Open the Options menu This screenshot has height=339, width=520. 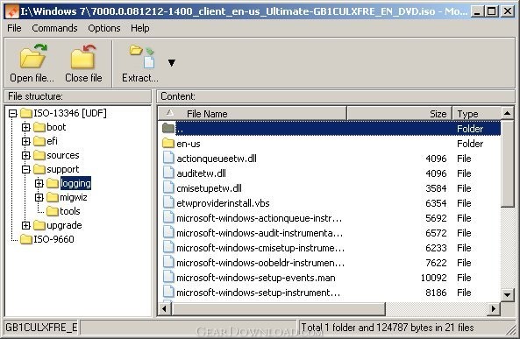(x=104, y=28)
